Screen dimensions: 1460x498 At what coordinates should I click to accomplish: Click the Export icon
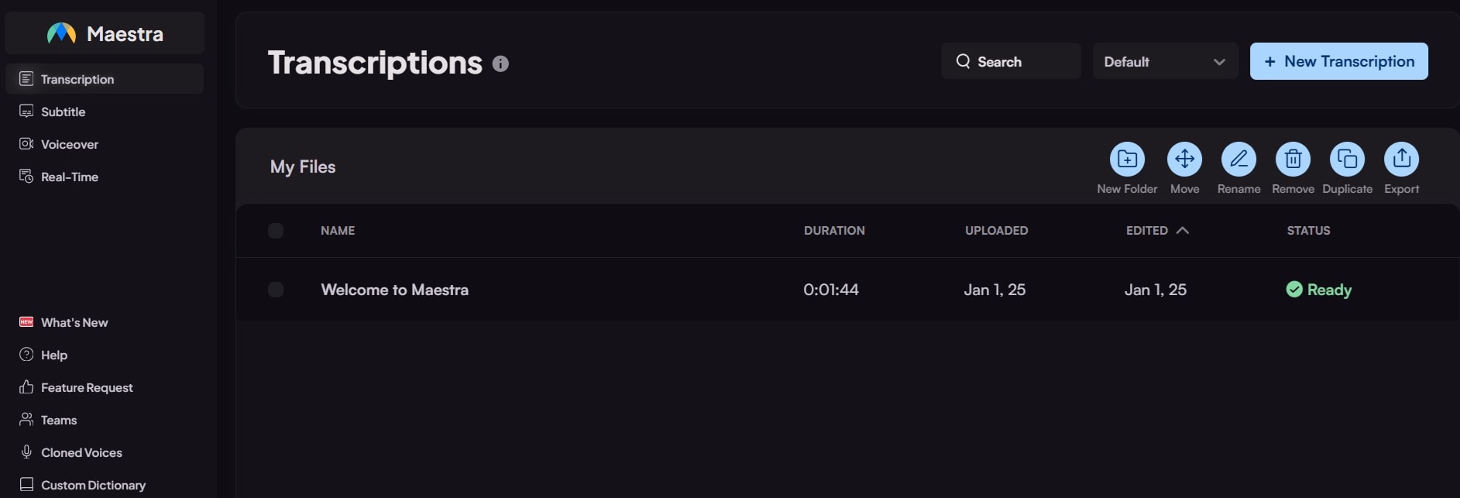pos(1401,160)
